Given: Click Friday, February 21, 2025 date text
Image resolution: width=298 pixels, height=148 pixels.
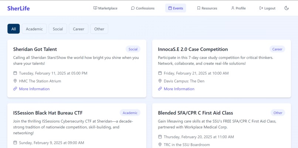Looking at the screenshot, I should click(196, 73).
